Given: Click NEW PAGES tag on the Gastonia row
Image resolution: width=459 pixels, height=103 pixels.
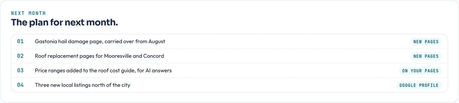Looking at the screenshot, I should (426, 42).
